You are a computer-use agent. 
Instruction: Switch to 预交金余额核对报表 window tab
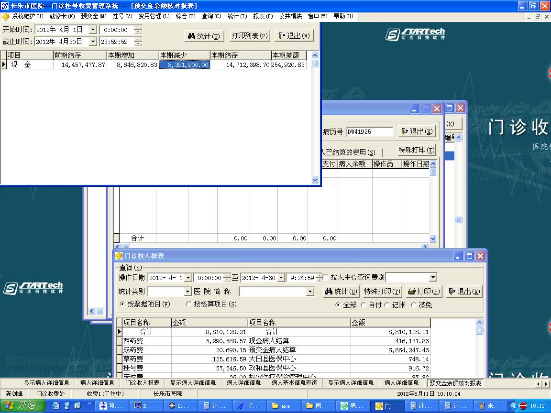pyautogui.click(x=455, y=383)
